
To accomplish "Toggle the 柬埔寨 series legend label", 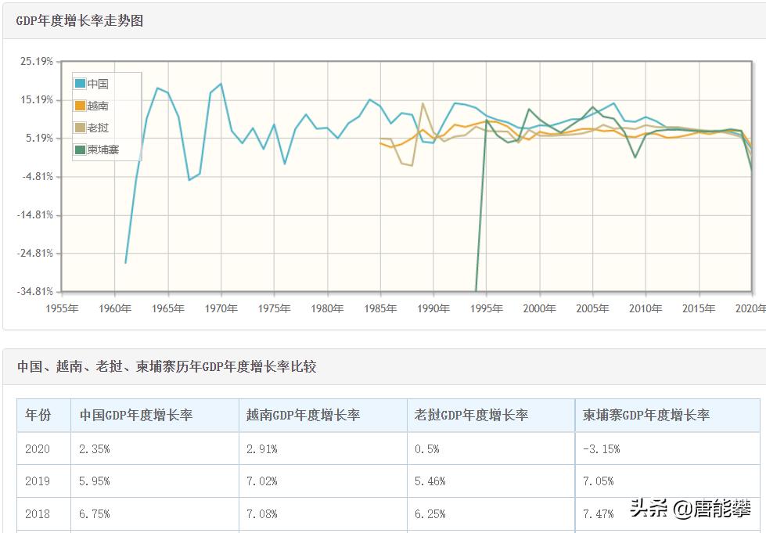I will [103, 149].
